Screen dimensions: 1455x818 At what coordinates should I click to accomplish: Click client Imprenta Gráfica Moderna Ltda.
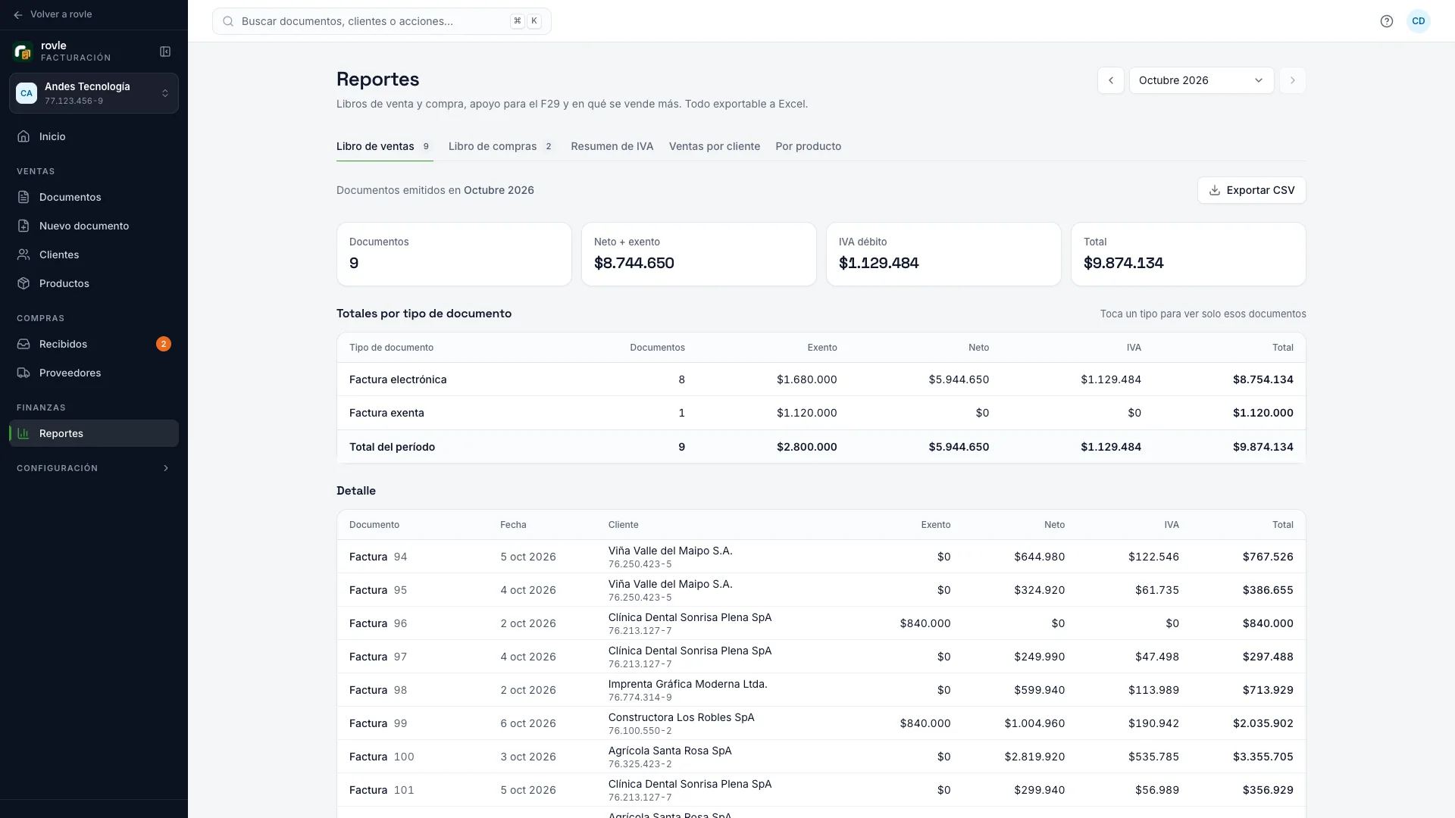(x=687, y=684)
